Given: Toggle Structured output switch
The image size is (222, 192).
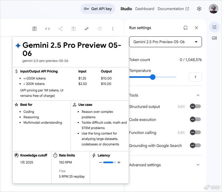Looking at the screenshot, I should tap(195, 106).
